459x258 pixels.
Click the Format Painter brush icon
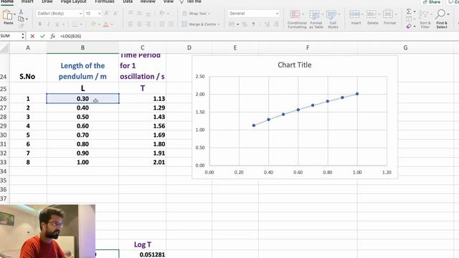21,26
